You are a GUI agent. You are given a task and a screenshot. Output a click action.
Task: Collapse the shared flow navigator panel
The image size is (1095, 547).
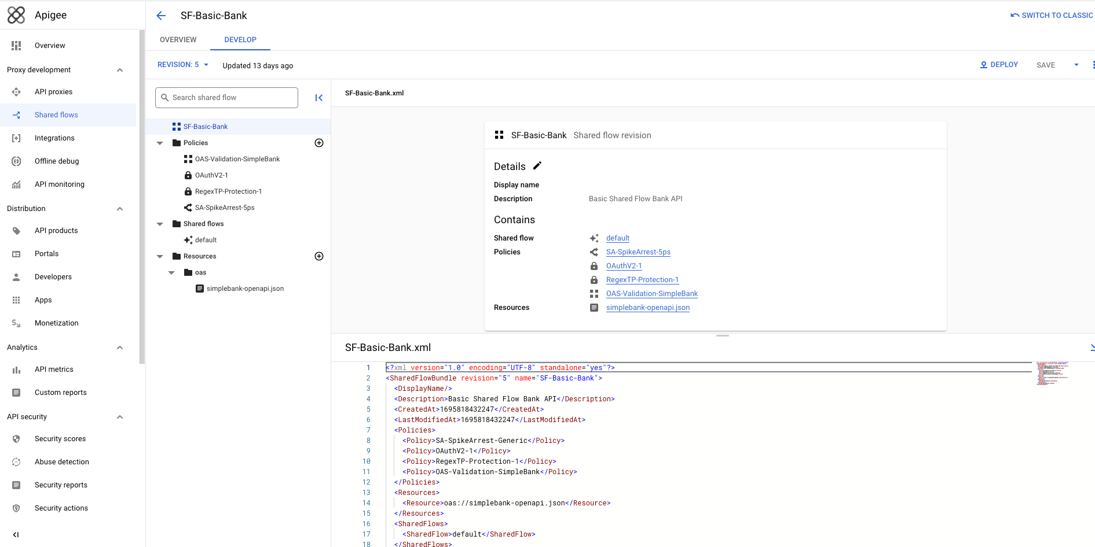318,98
